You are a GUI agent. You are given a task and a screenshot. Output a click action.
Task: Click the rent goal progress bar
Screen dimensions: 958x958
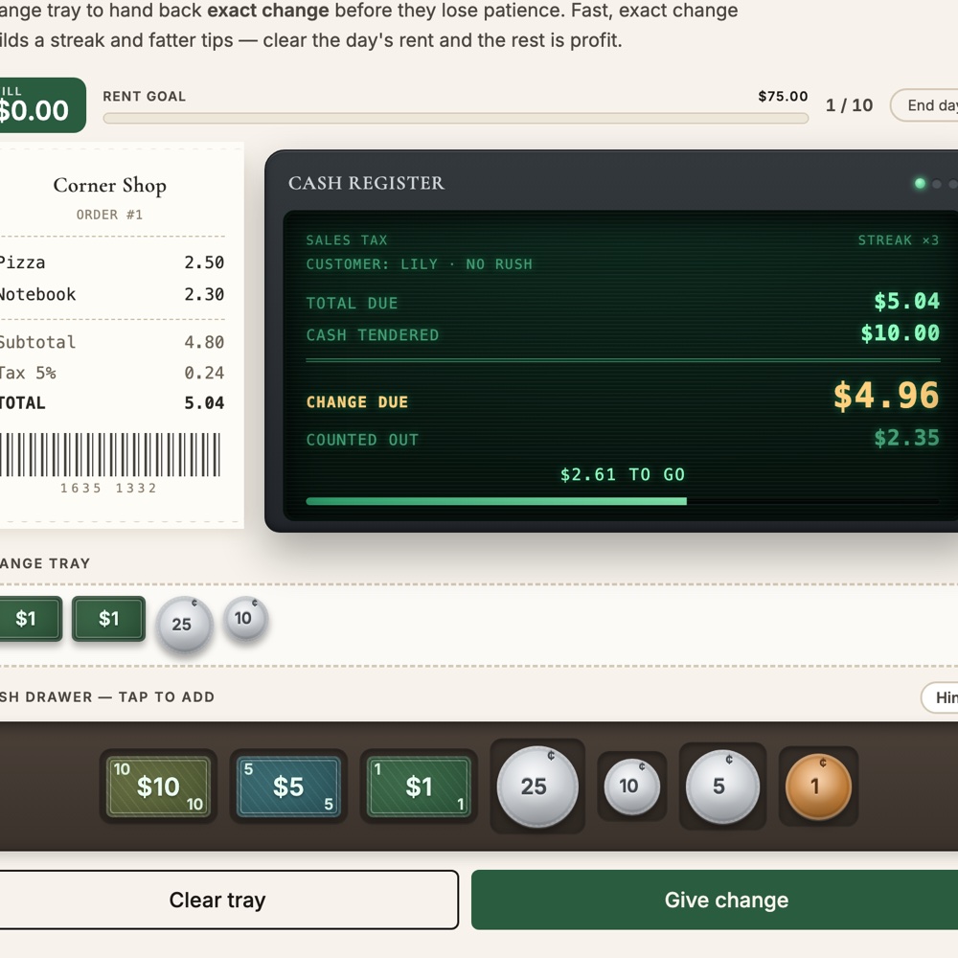(x=456, y=119)
